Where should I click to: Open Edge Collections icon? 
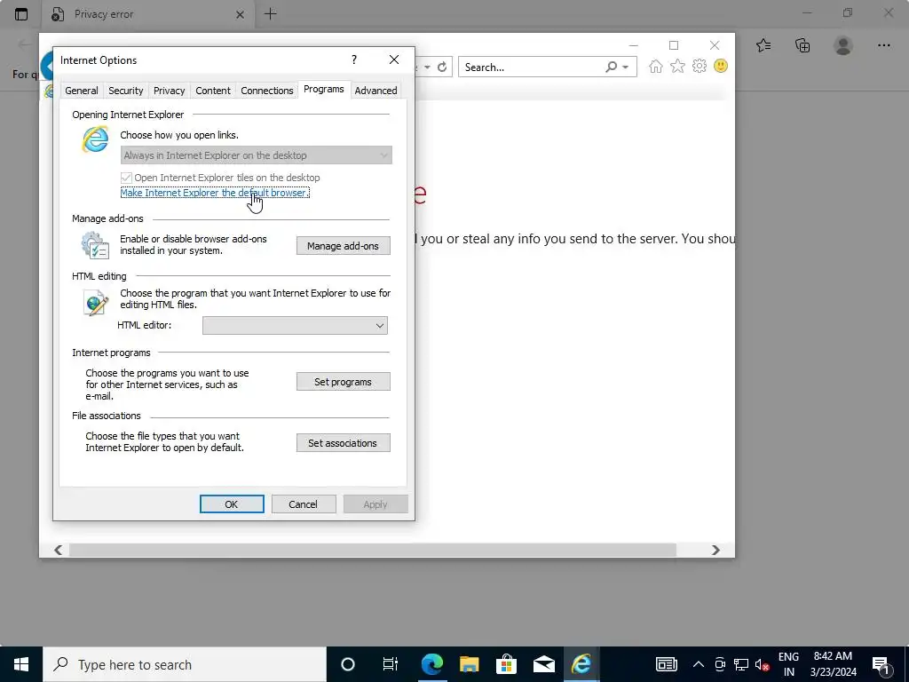click(802, 45)
